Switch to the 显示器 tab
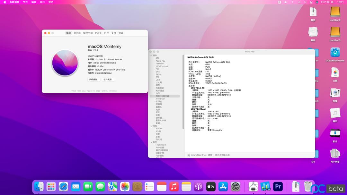This screenshot has height=195, width=347. [x=77, y=33]
